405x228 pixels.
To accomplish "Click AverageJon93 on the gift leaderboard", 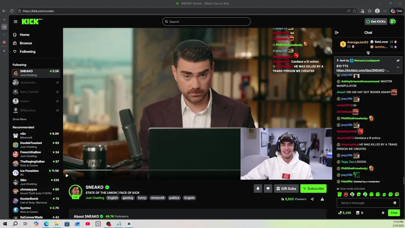I will (358, 42).
